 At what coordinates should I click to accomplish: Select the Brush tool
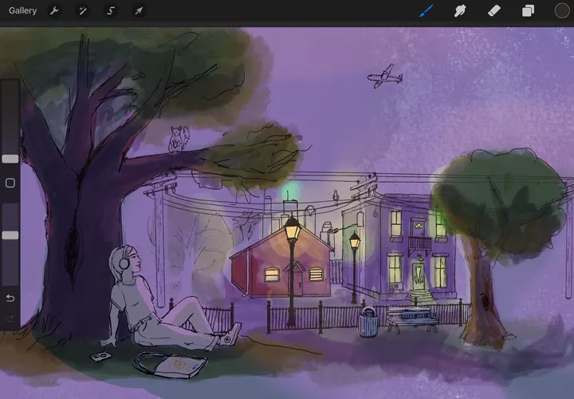[426, 11]
